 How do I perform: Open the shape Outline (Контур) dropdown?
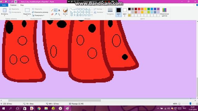99,9
